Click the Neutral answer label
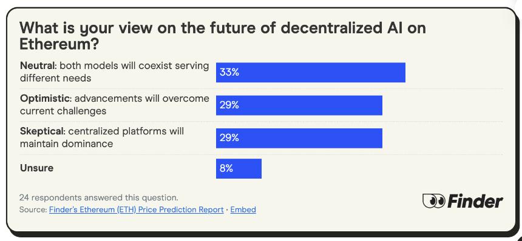The height and width of the screenshot is (241, 522). pyautogui.click(x=115, y=72)
